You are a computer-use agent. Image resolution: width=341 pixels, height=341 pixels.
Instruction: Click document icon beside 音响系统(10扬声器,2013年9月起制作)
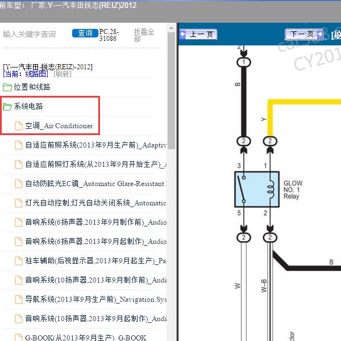[19, 319]
